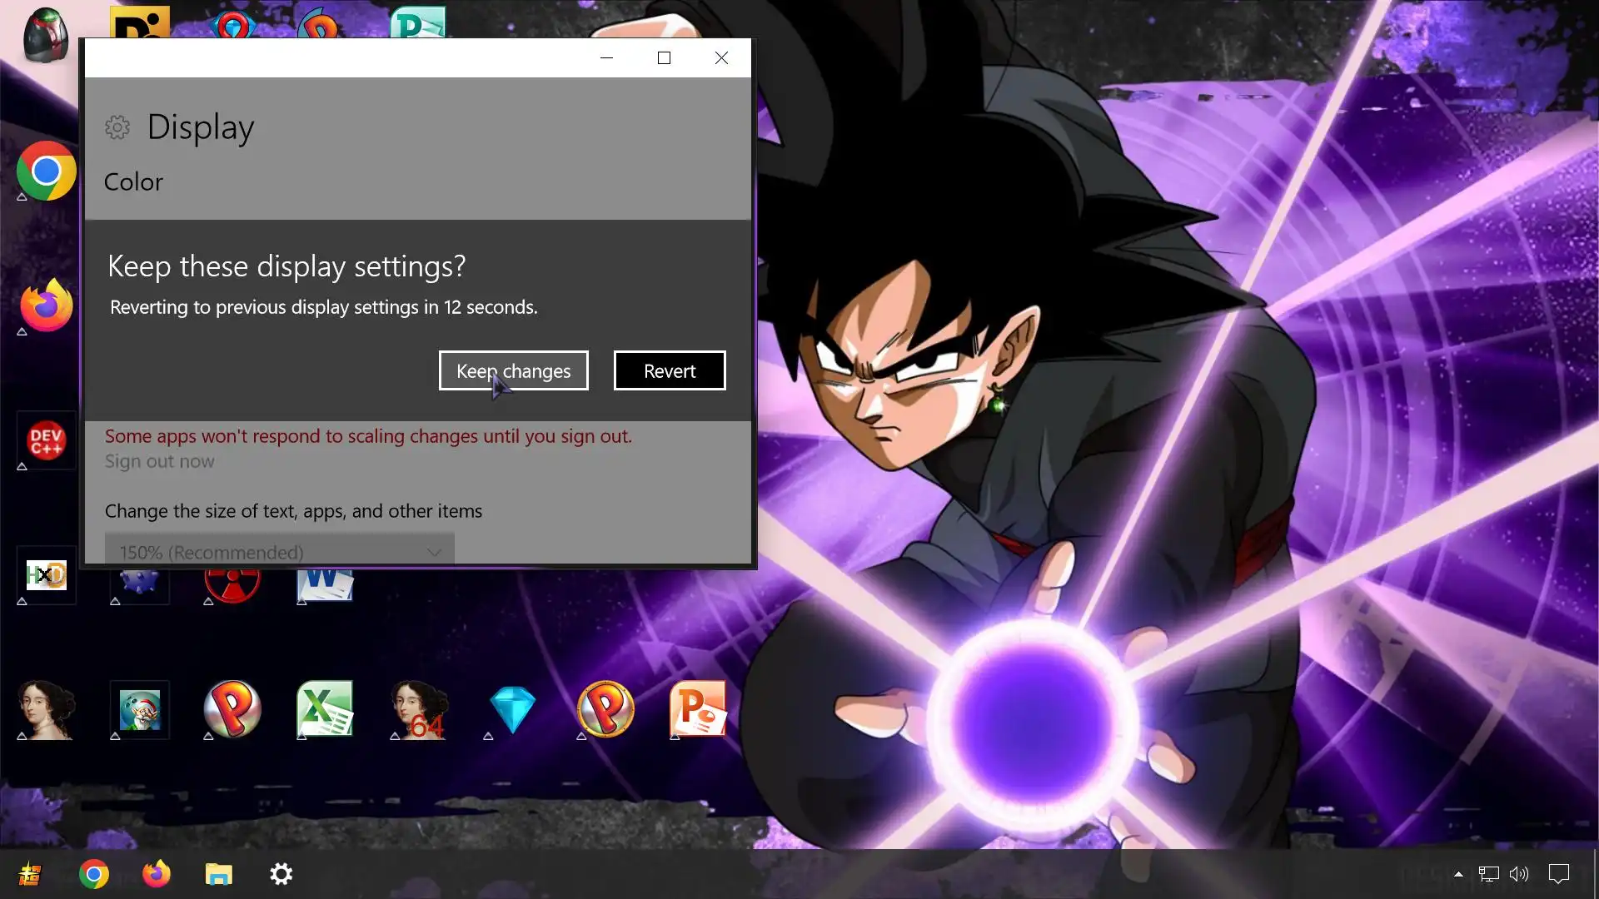Open the PowerPoint desktop shortcut
The image size is (1599, 899).
point(698,709)
